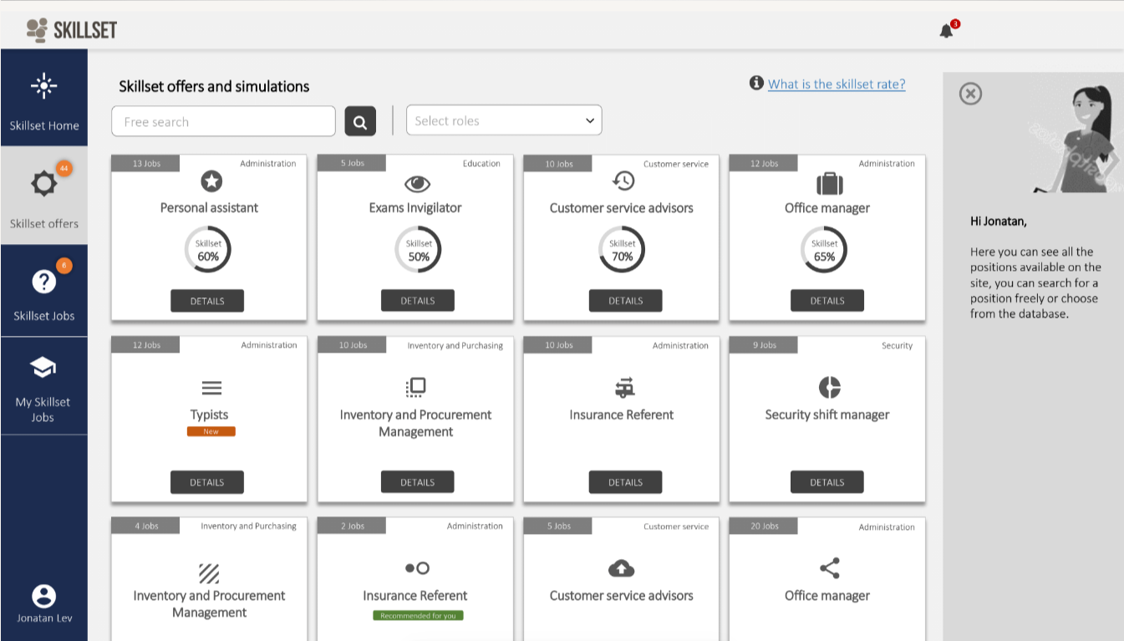Image resolution: width=1124 pixels, height=641 pixels.
Task: Click cloud upload icon on 5 Jobs Customer service card
Action: [x=621, y=568]
